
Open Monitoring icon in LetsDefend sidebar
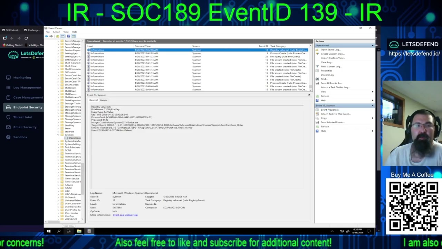(x=8, y=77)
